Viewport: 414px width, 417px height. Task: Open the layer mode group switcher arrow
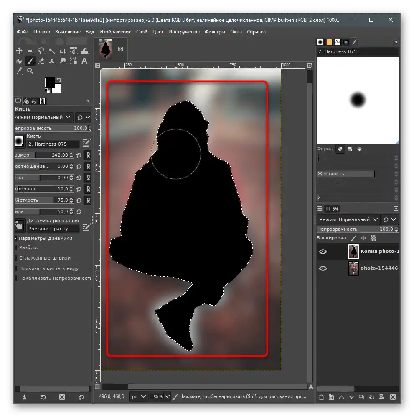click(390, 219)
